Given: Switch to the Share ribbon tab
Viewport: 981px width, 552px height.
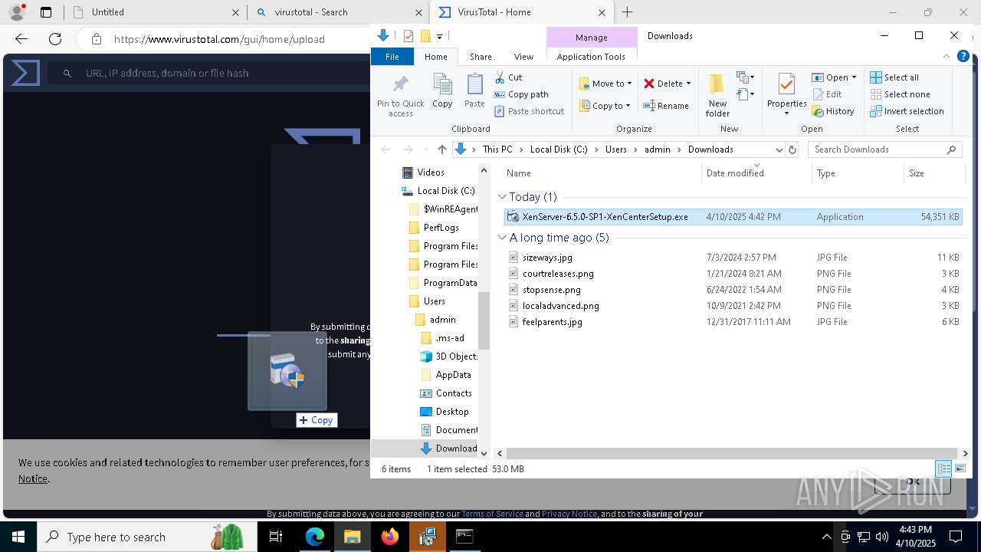Looking at the screenshot, I should click(481, 57).
